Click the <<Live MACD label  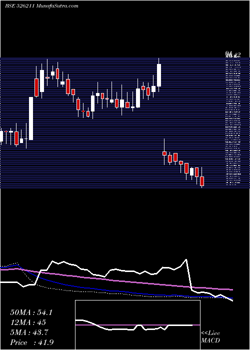tap(210, 336)
